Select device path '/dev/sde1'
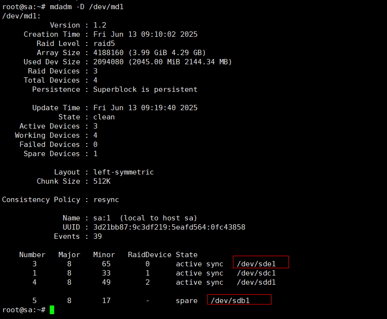The width and height of the screenshot is (387, 319). [x=256, y=264]
